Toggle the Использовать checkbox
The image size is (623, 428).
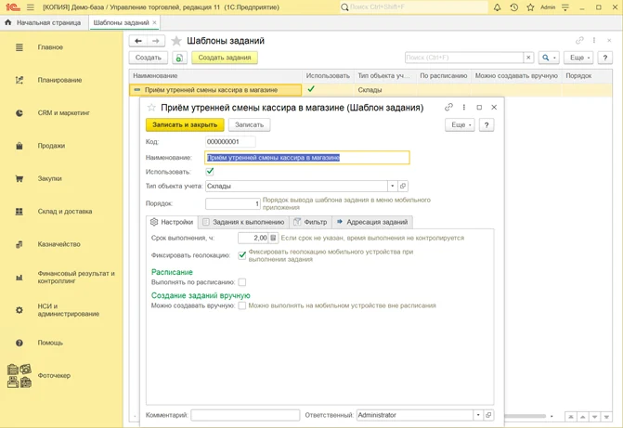pos(210,172)
